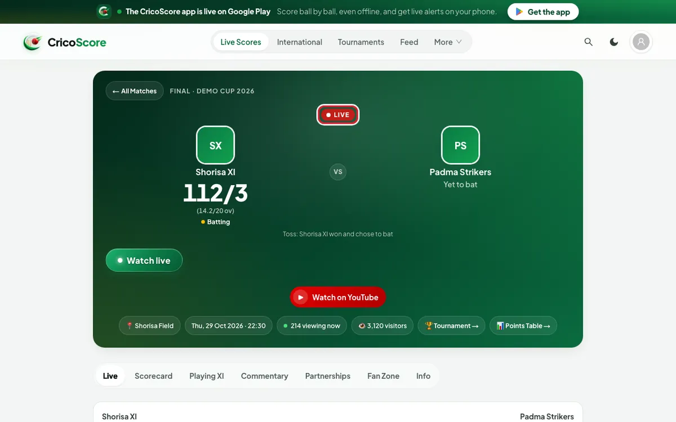Screen dimensions: 676x422
Task: Click the Yet to bat status
Action: click(460, 185)
